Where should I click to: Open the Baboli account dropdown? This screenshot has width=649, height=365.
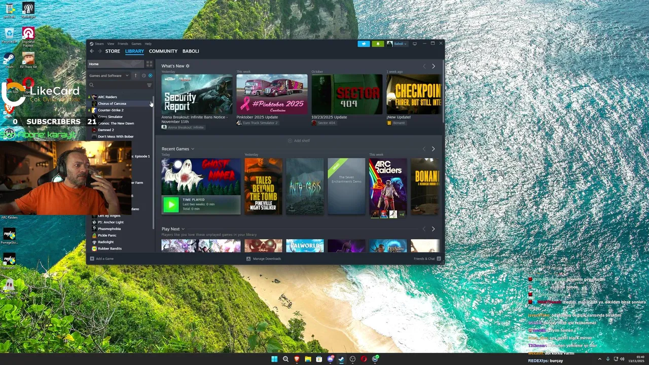(x=400, y=44)
